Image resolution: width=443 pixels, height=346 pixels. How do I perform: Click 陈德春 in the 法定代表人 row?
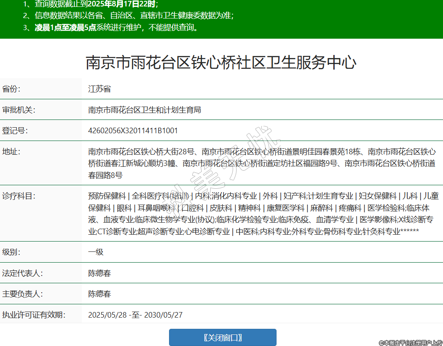(99, 273)
